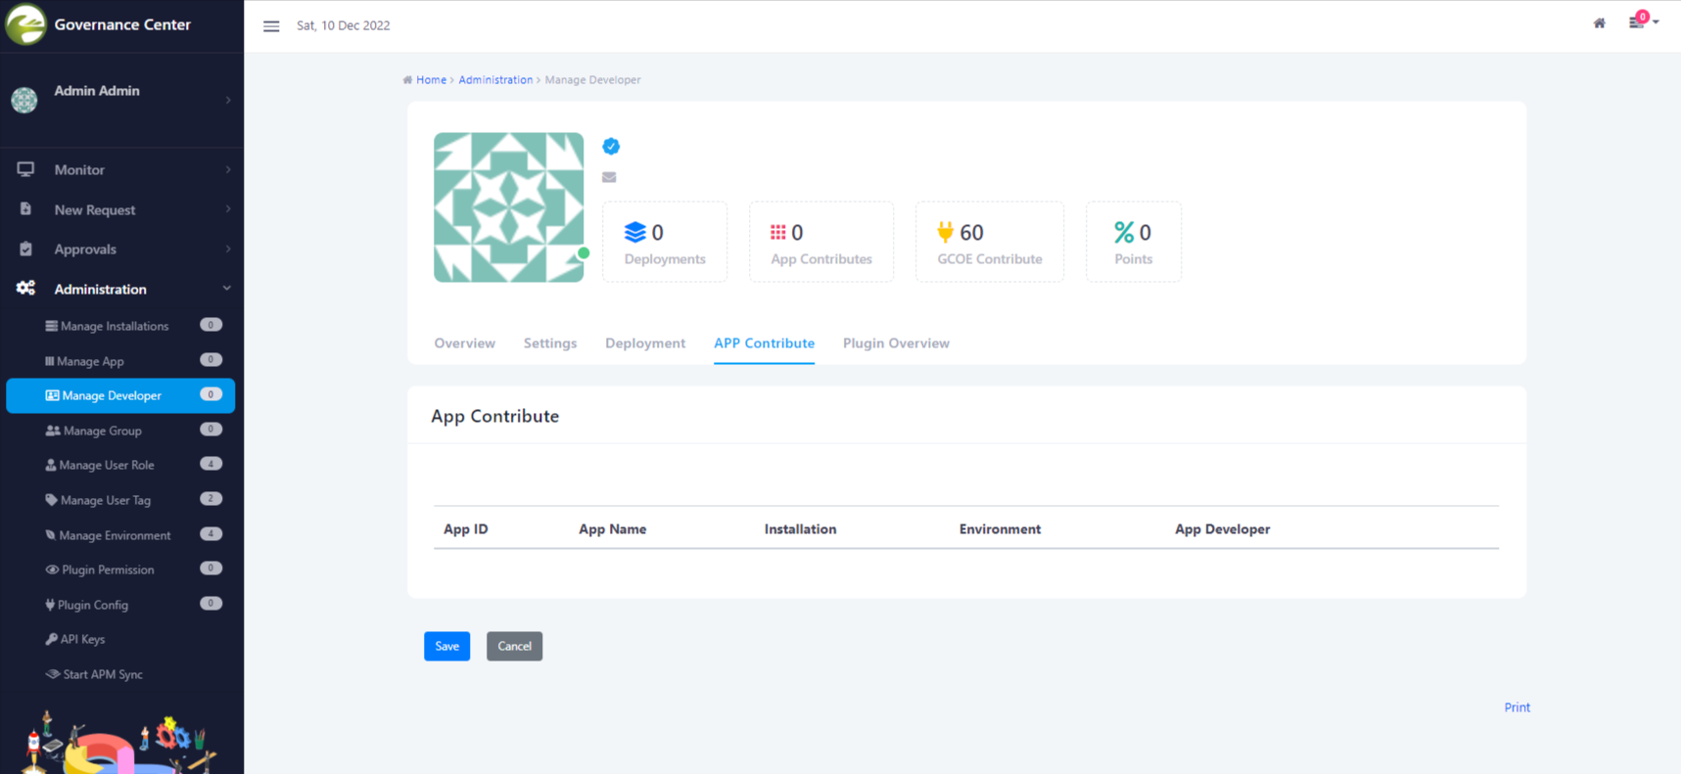Click the home icon in top bar
The width and height of the screenshot is (1681, 774).
pos(1599,23)
